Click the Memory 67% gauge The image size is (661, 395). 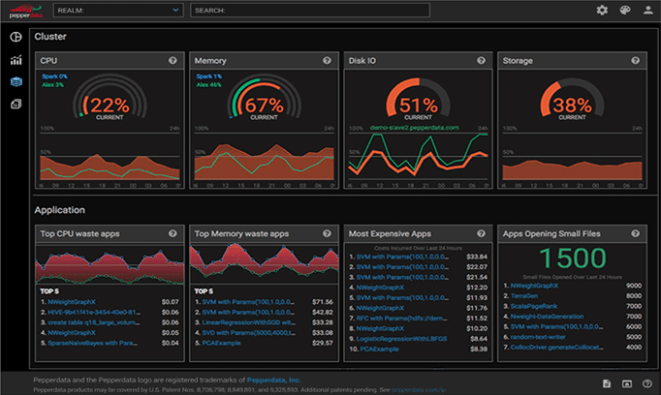point(264,104)
